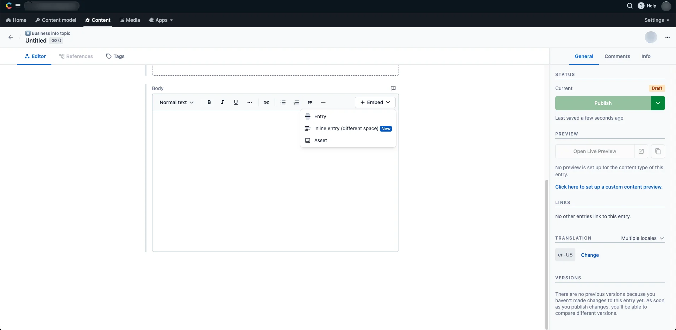The image size is (676, 330).
Task: Expand the Apps dropdown
Action: click(x=161, y=20)
